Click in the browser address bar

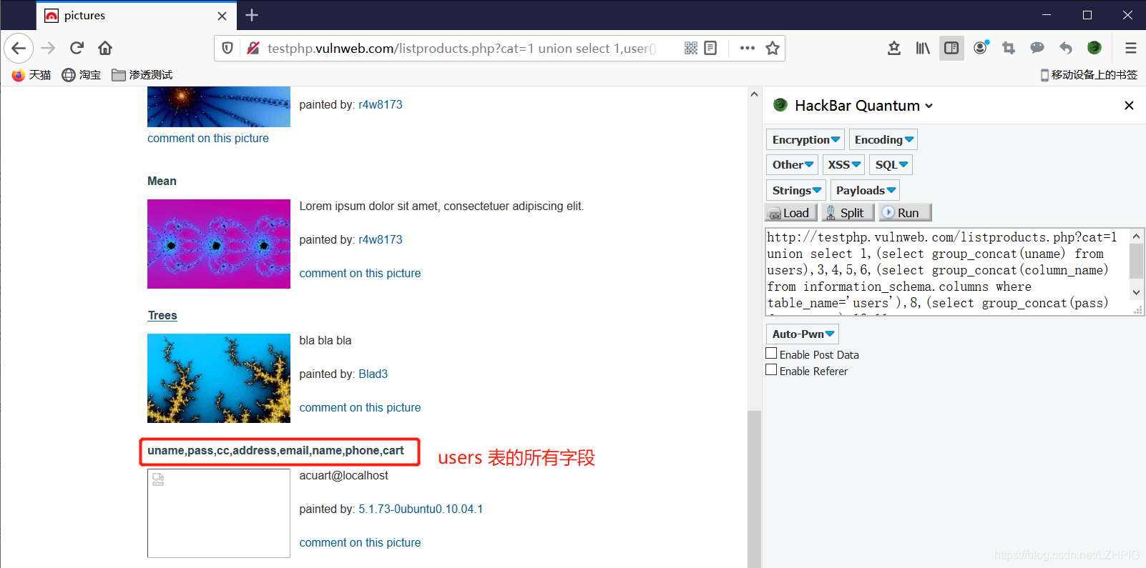pyautogui.click(x=461, y=48)
